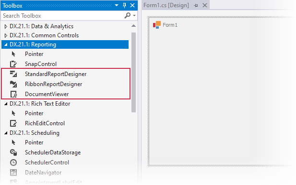Click the SchedulerDataStorage icon
This screenshot has width=296, height=185.
coord(13,152)
